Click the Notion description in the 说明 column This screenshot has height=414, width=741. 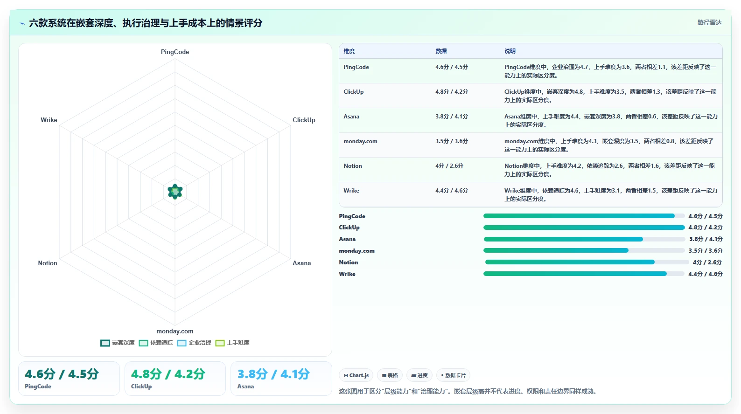coord(609,170)
